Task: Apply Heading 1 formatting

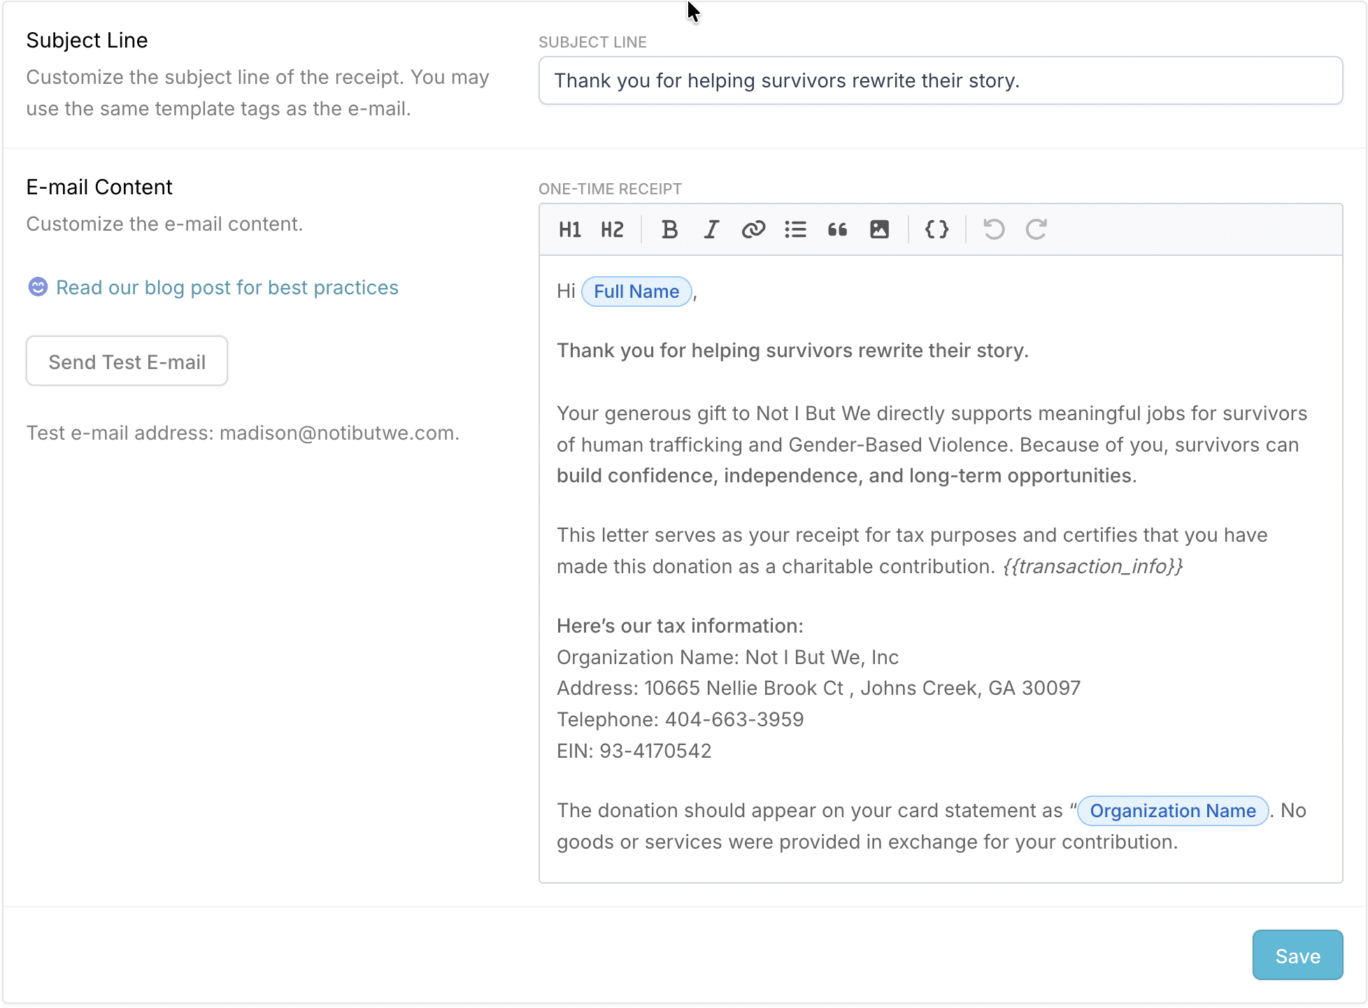Action: [570, 229]
